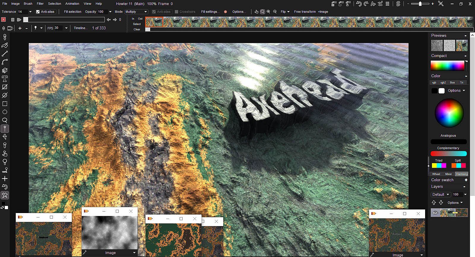Open the Filter menu
Screen dimensions: 475x257
(x=40, y=4)
